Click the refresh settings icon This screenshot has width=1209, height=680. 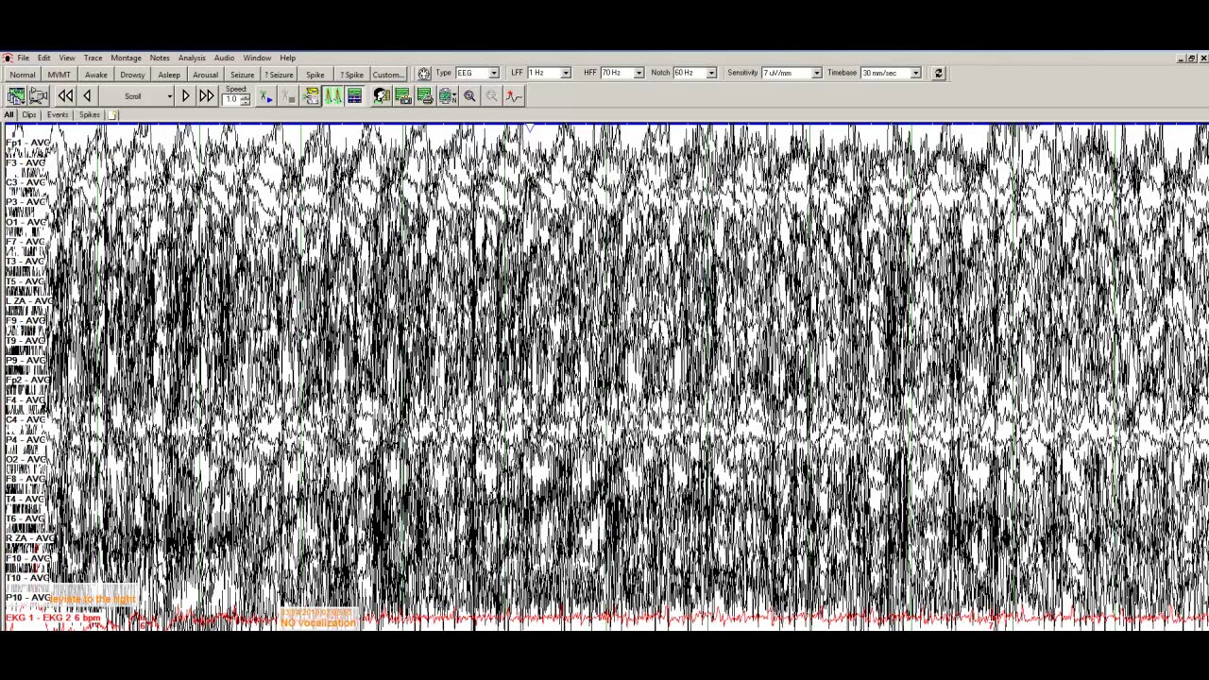pyautogui.click(x=938, y=73)
